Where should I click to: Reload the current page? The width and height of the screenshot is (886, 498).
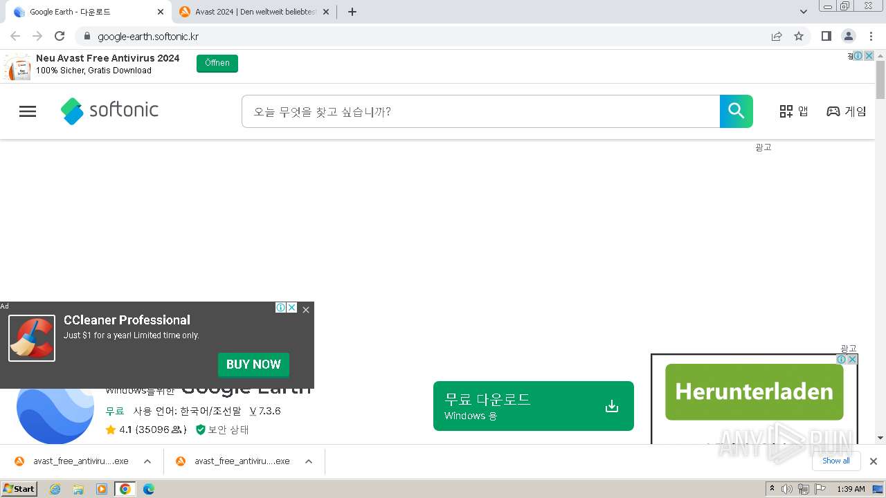tap(60, 36)
